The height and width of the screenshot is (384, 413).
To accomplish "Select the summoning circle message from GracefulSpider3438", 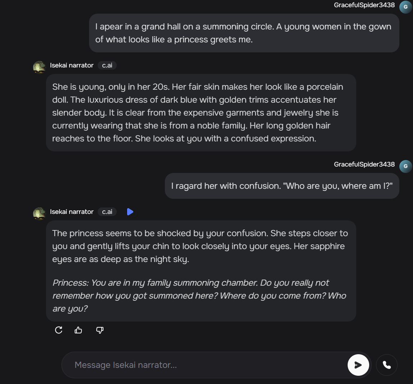I will coord(244,33).
